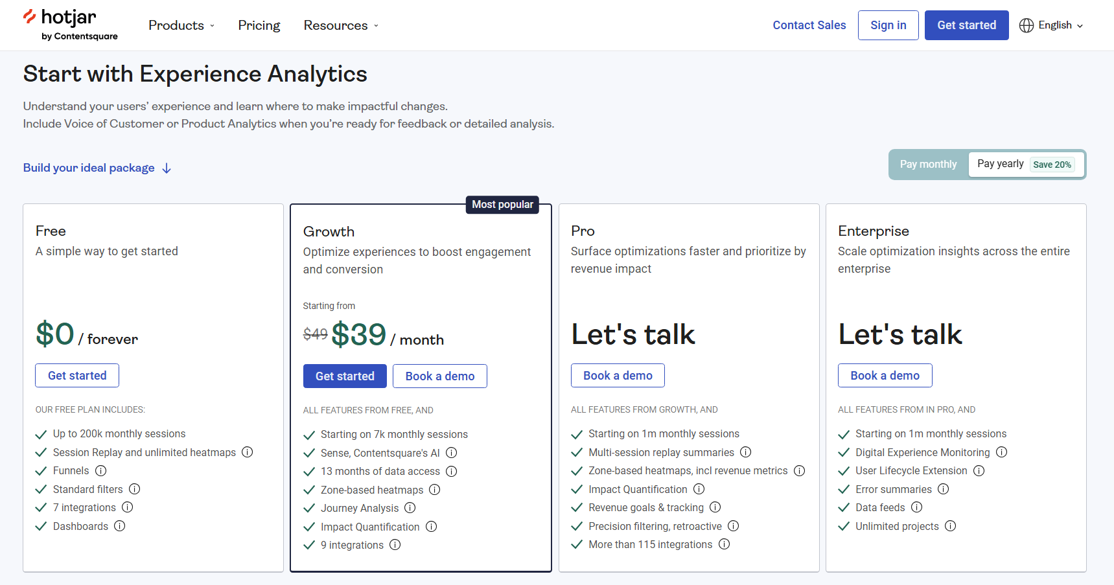
Task: Jump to Build your ideal package
Action: pyautogui.click(x=97, y=168)
